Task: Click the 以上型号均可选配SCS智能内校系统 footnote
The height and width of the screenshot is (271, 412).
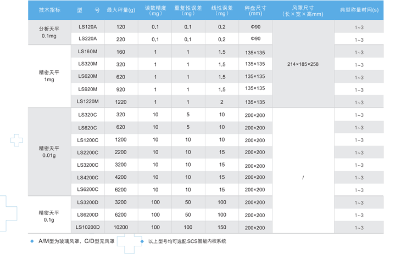Action: 187,241
